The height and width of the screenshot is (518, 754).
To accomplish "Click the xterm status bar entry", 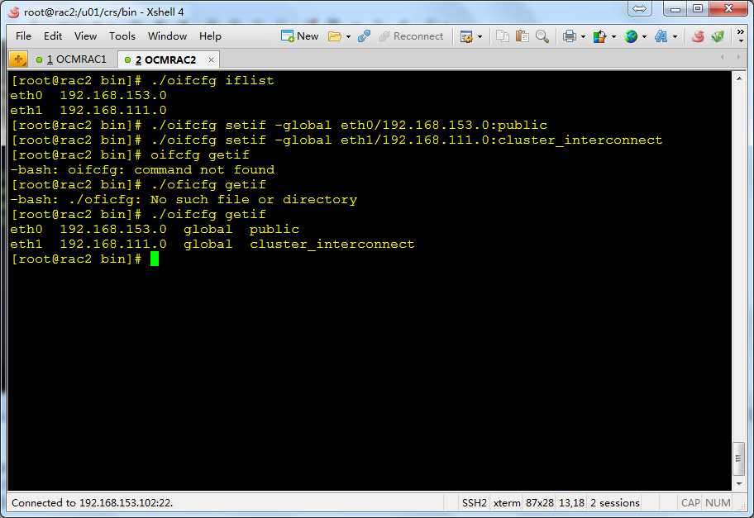I will coord(507,502).
